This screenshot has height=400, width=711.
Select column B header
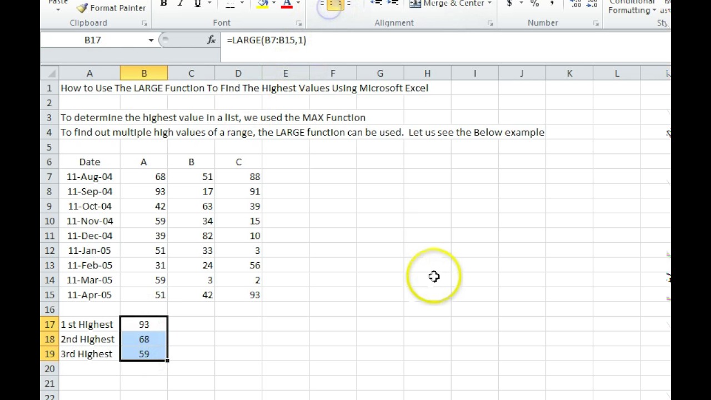pos(144,73)
